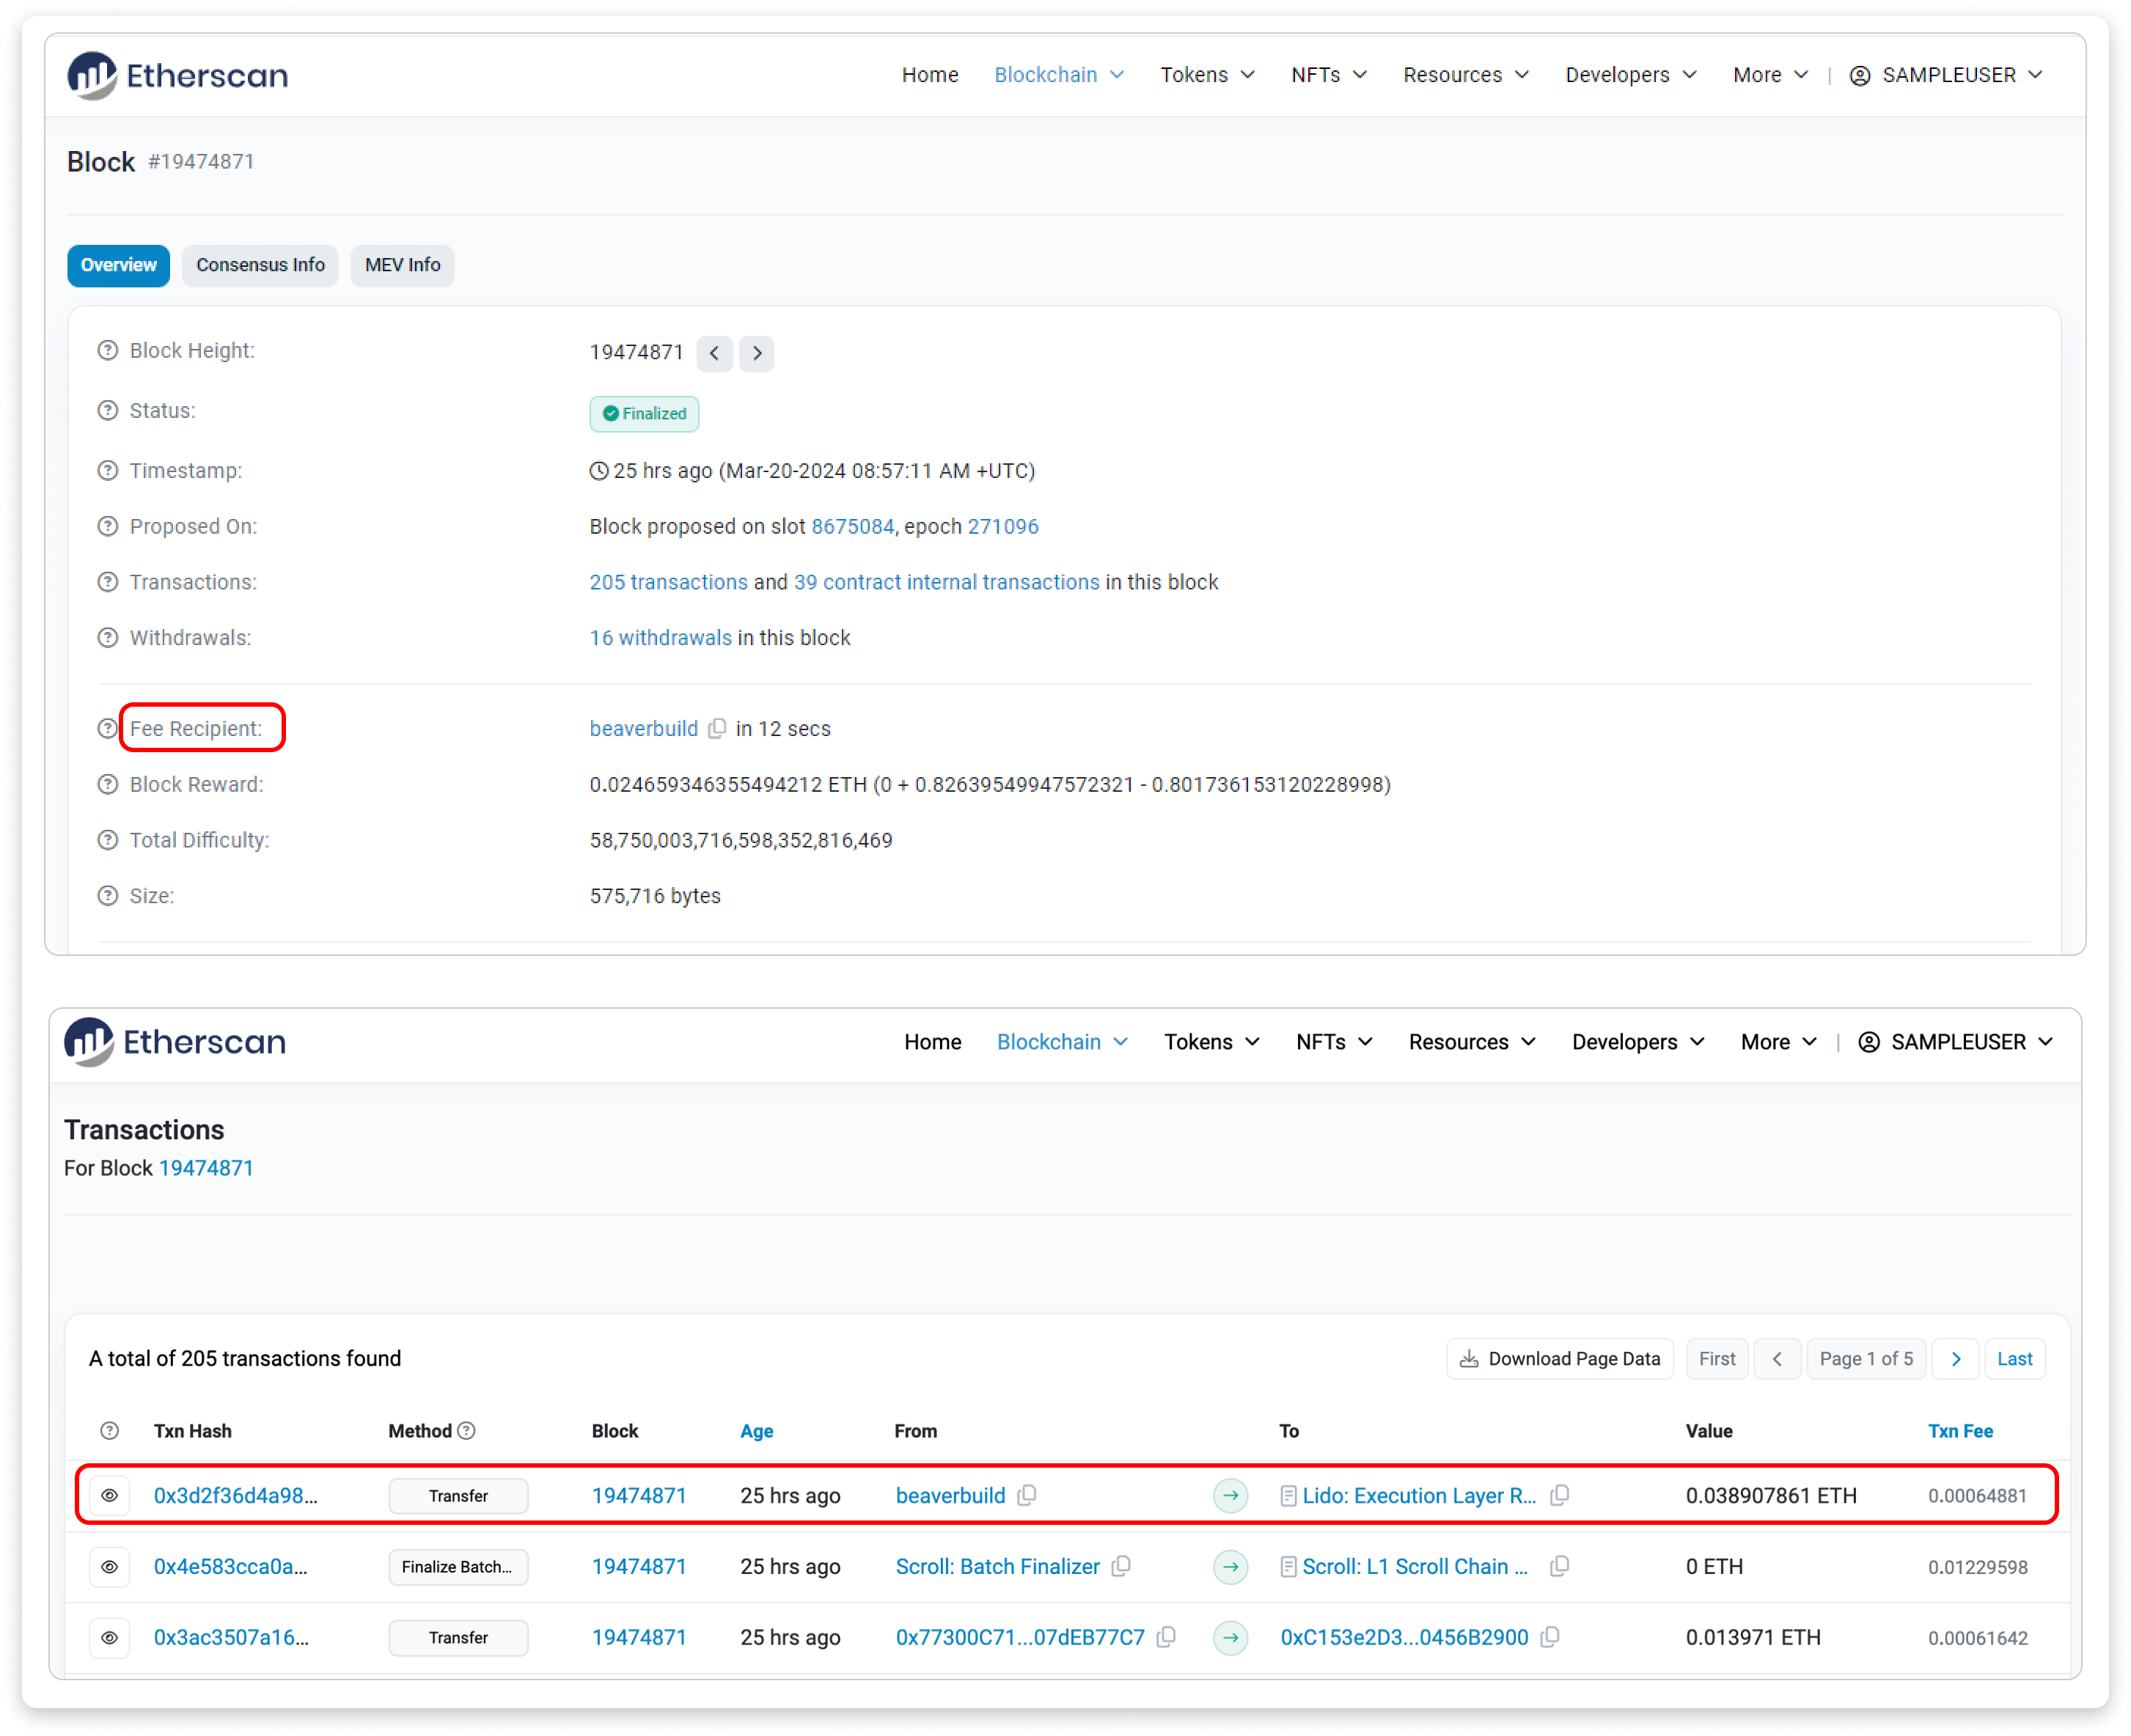The image size is (2131, 1736).
Task: Sort transactions by Txn Fee column header
Action: pyautogui.click(x=1960, y=1431)
